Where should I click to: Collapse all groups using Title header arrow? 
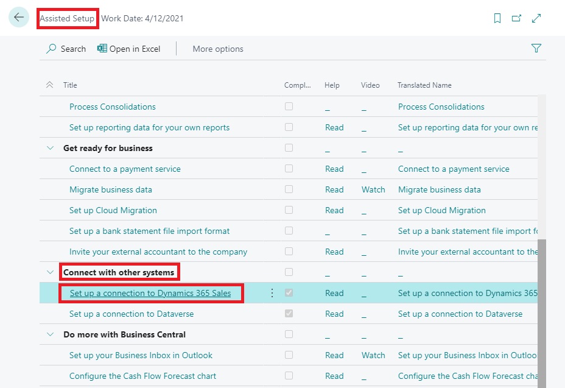pyautogui.click(x=50, y=85)
